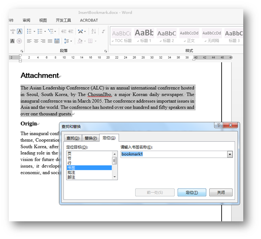The width and height of the screenshot is (261, 239).
Task: Align text right
Action: click(43, 41)
